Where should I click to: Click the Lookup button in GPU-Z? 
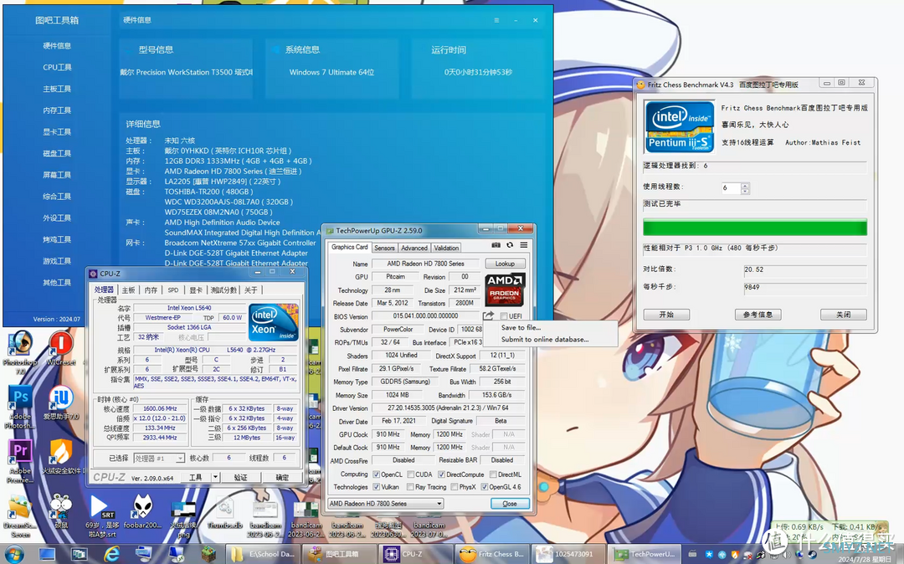[x=505, y=264]
